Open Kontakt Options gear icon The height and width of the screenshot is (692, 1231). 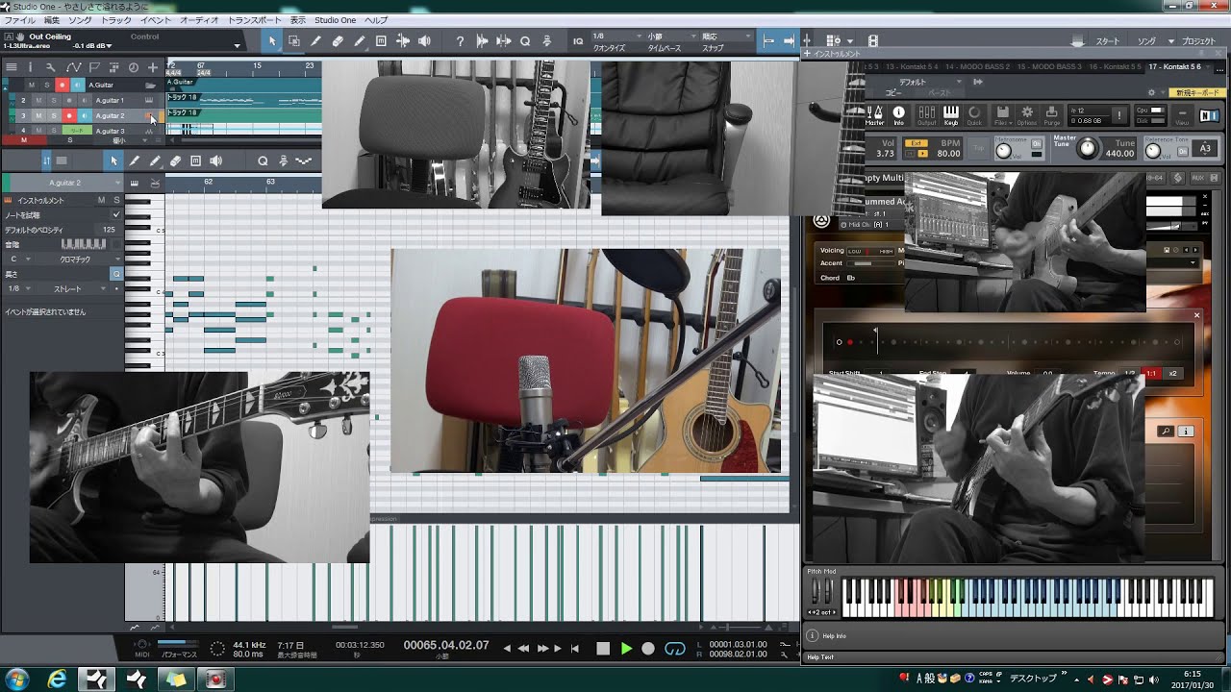tap(1027, 114)
